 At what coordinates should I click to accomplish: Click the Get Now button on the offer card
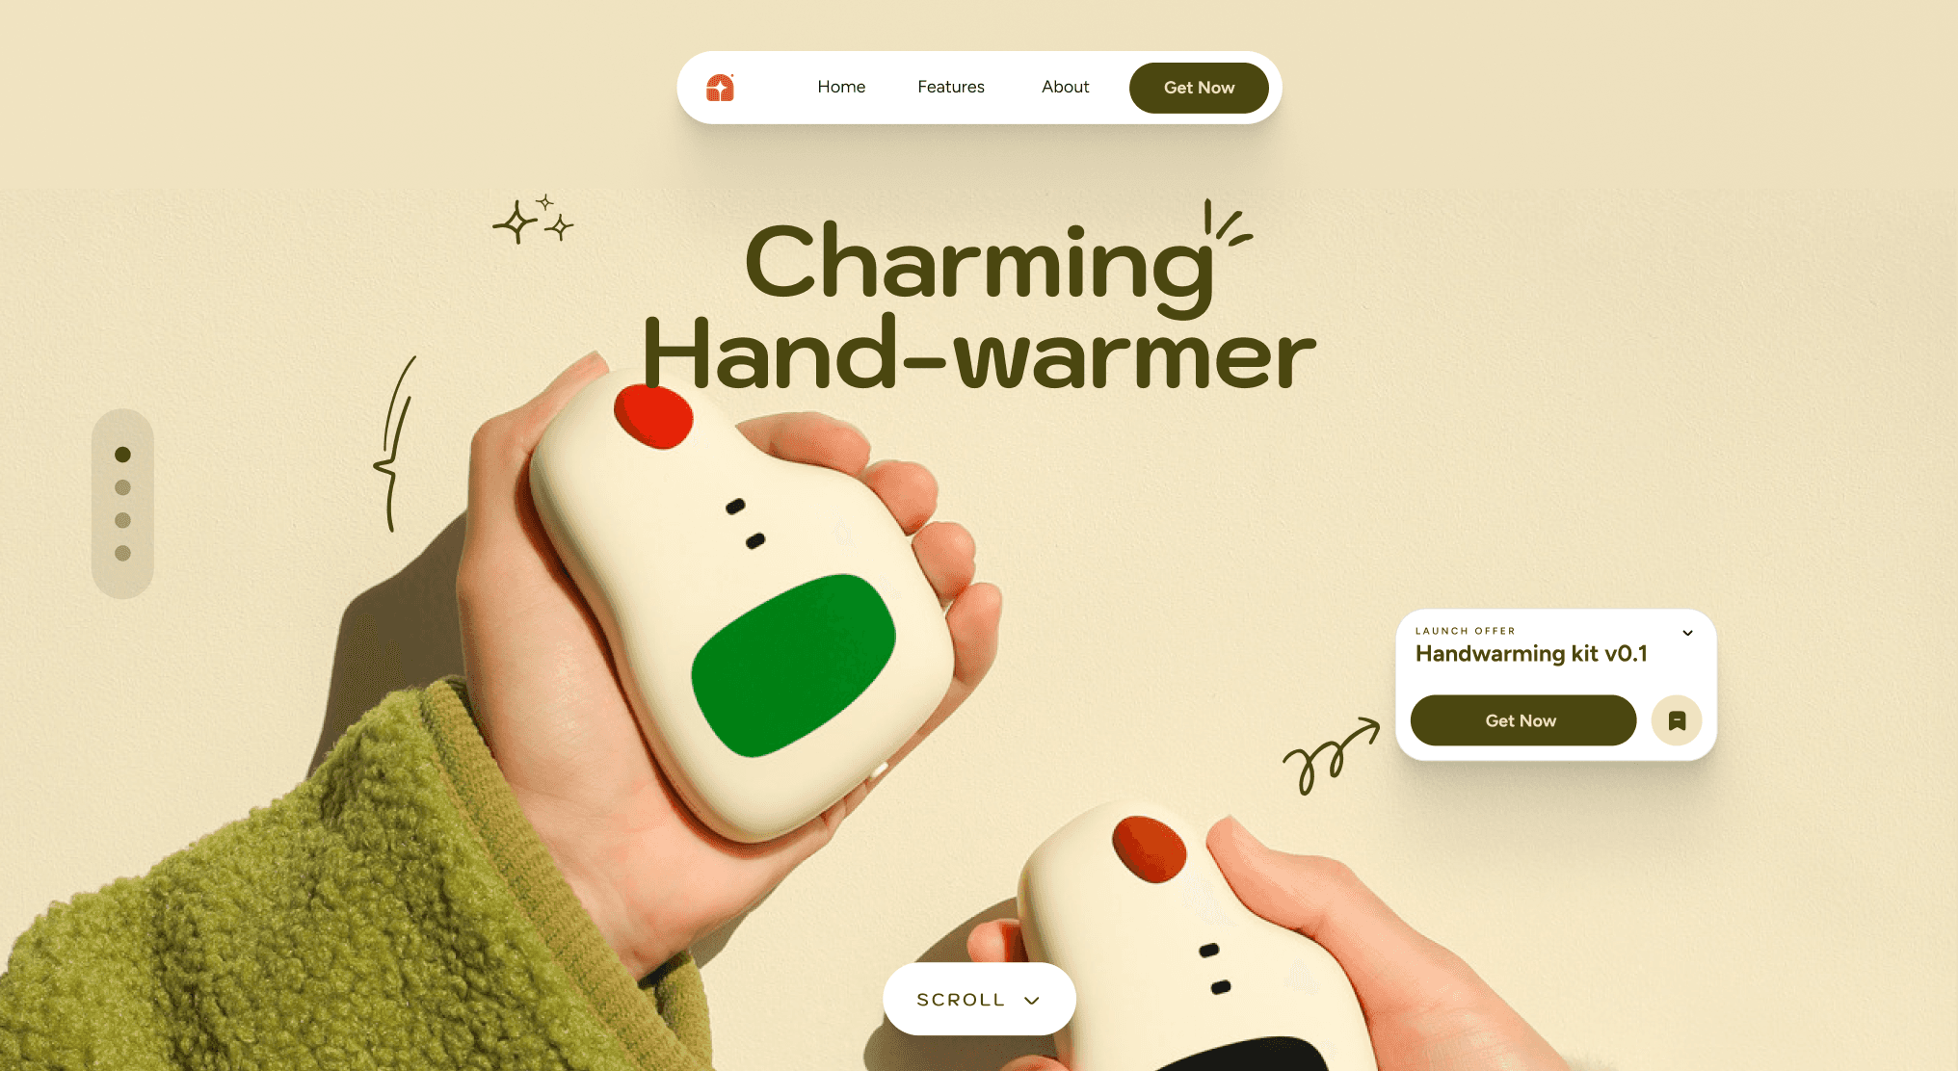(x=1522, y=720)
